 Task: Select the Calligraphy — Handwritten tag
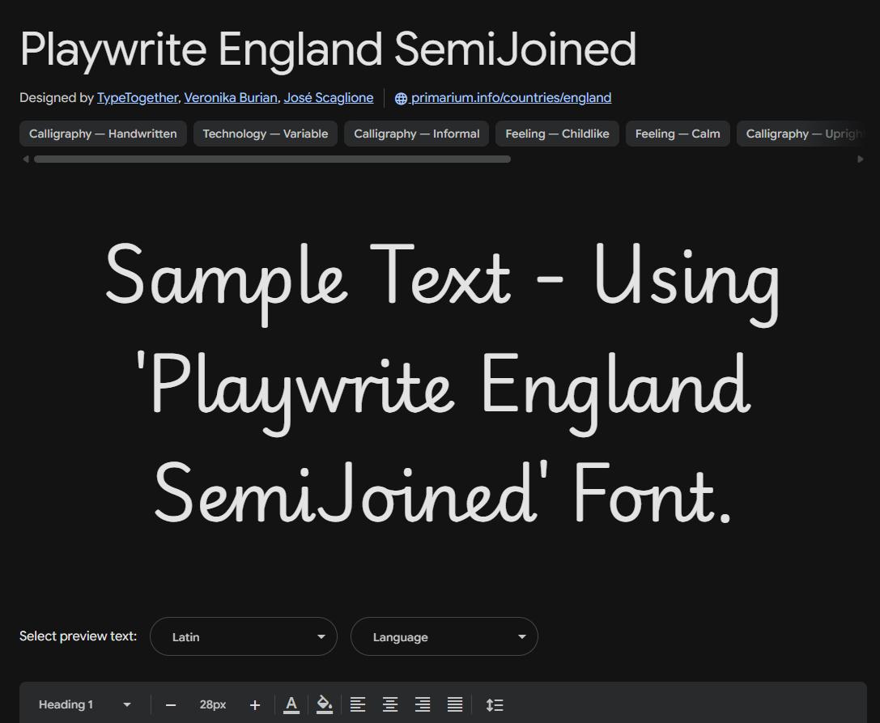pos(104,134)
